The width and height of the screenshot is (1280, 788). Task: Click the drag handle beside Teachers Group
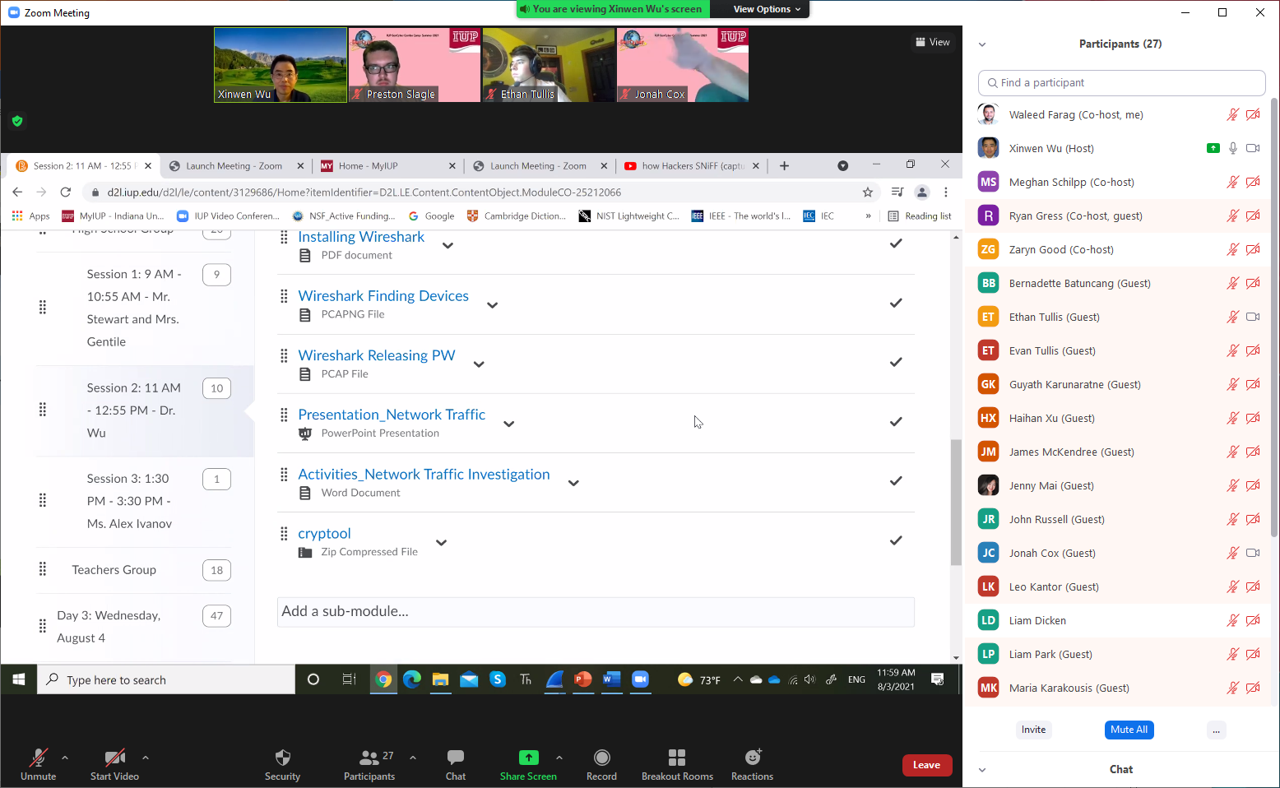coord(43,569)
